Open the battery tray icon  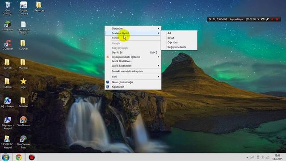point(258,157)
